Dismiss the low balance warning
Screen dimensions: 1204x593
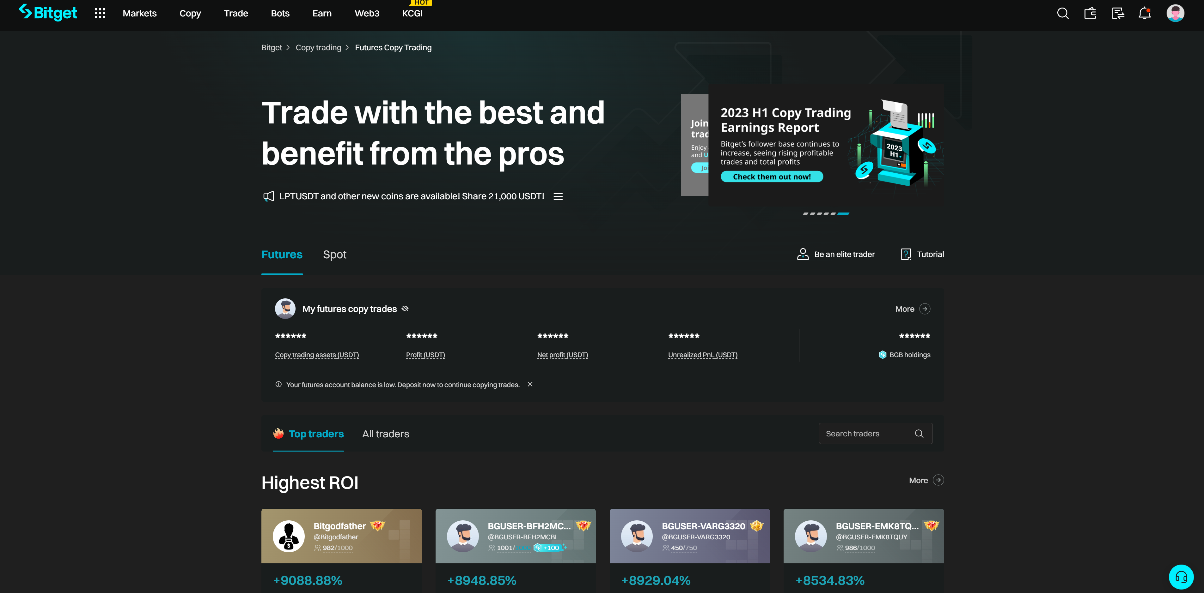pyautogui.click(x=530, y=384)
